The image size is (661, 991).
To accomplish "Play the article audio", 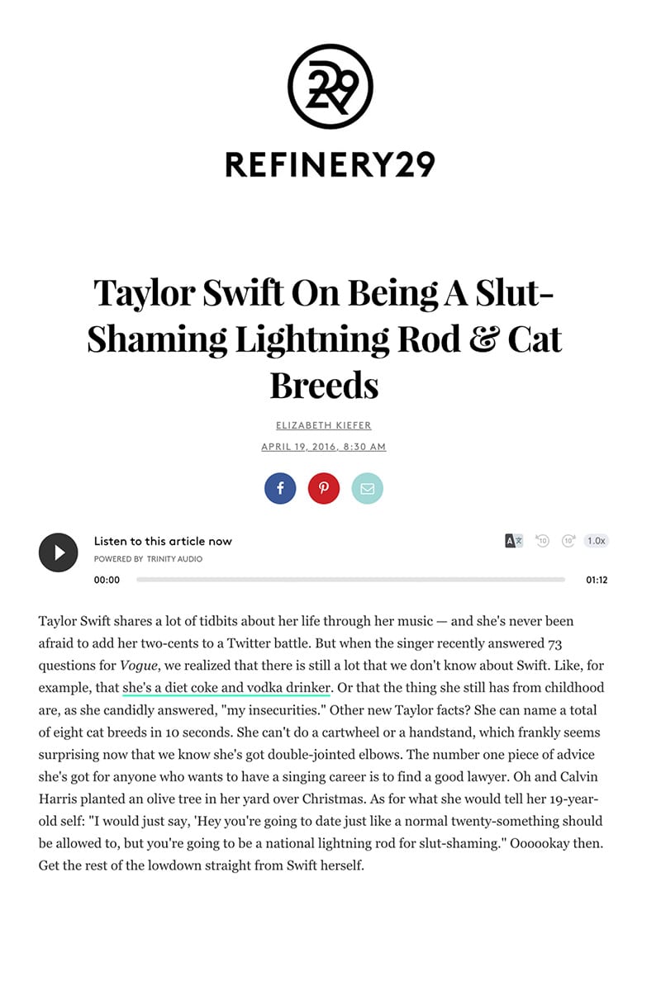I will point(58,552).
